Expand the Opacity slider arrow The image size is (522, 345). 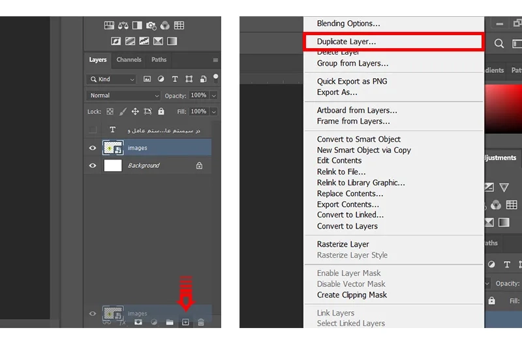pyautogui.click(x=214, y=96)
